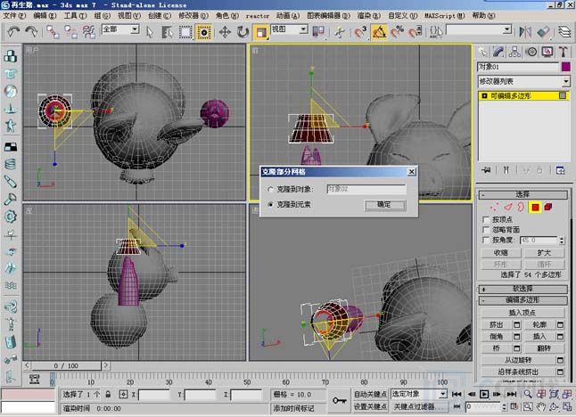This screenshot has height=417, width=576.
Task: Select the Vertex sub-object level icon
Action: tap(494, 207)
